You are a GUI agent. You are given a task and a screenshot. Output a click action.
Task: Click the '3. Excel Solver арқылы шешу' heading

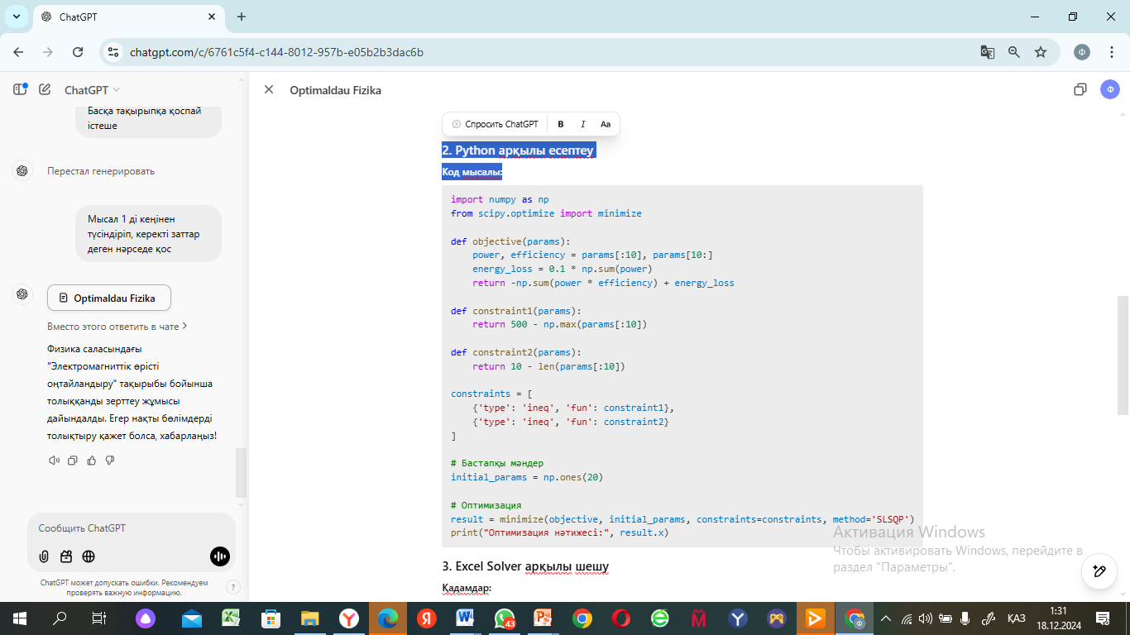click(x=525, y=566)
